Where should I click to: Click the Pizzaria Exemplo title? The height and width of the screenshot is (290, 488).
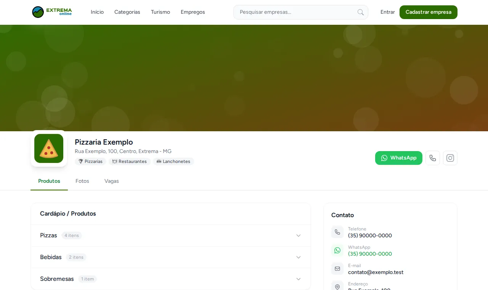point(104,142)
